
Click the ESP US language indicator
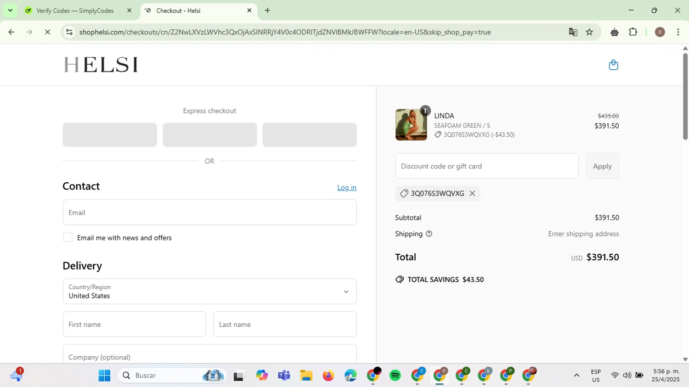(596, 376)
